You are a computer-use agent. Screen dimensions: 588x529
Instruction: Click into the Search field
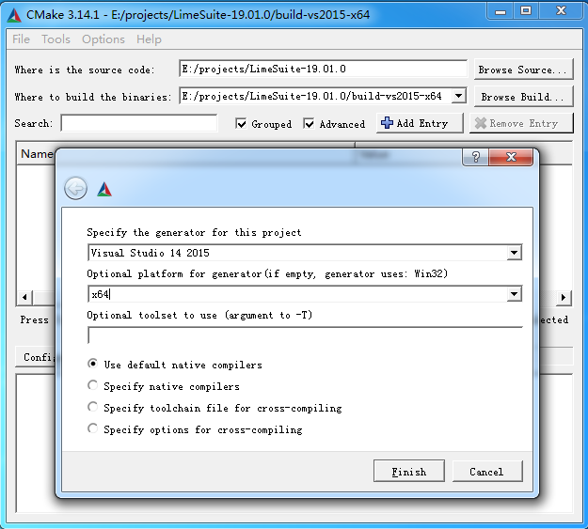pos(138,123)
